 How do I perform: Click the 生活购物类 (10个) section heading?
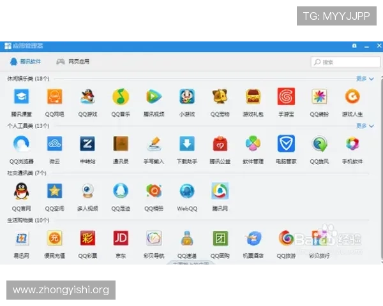[x=28, y=221]
